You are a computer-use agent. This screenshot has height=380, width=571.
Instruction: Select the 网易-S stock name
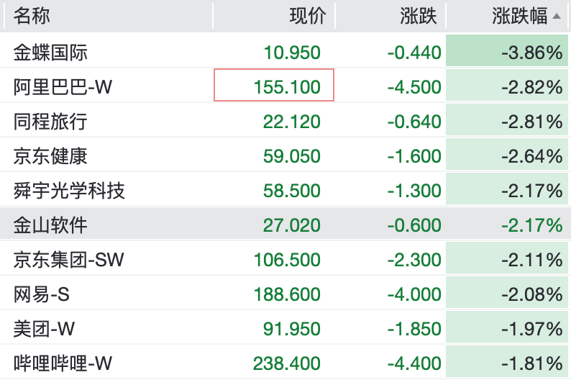(x=42, y=294)
